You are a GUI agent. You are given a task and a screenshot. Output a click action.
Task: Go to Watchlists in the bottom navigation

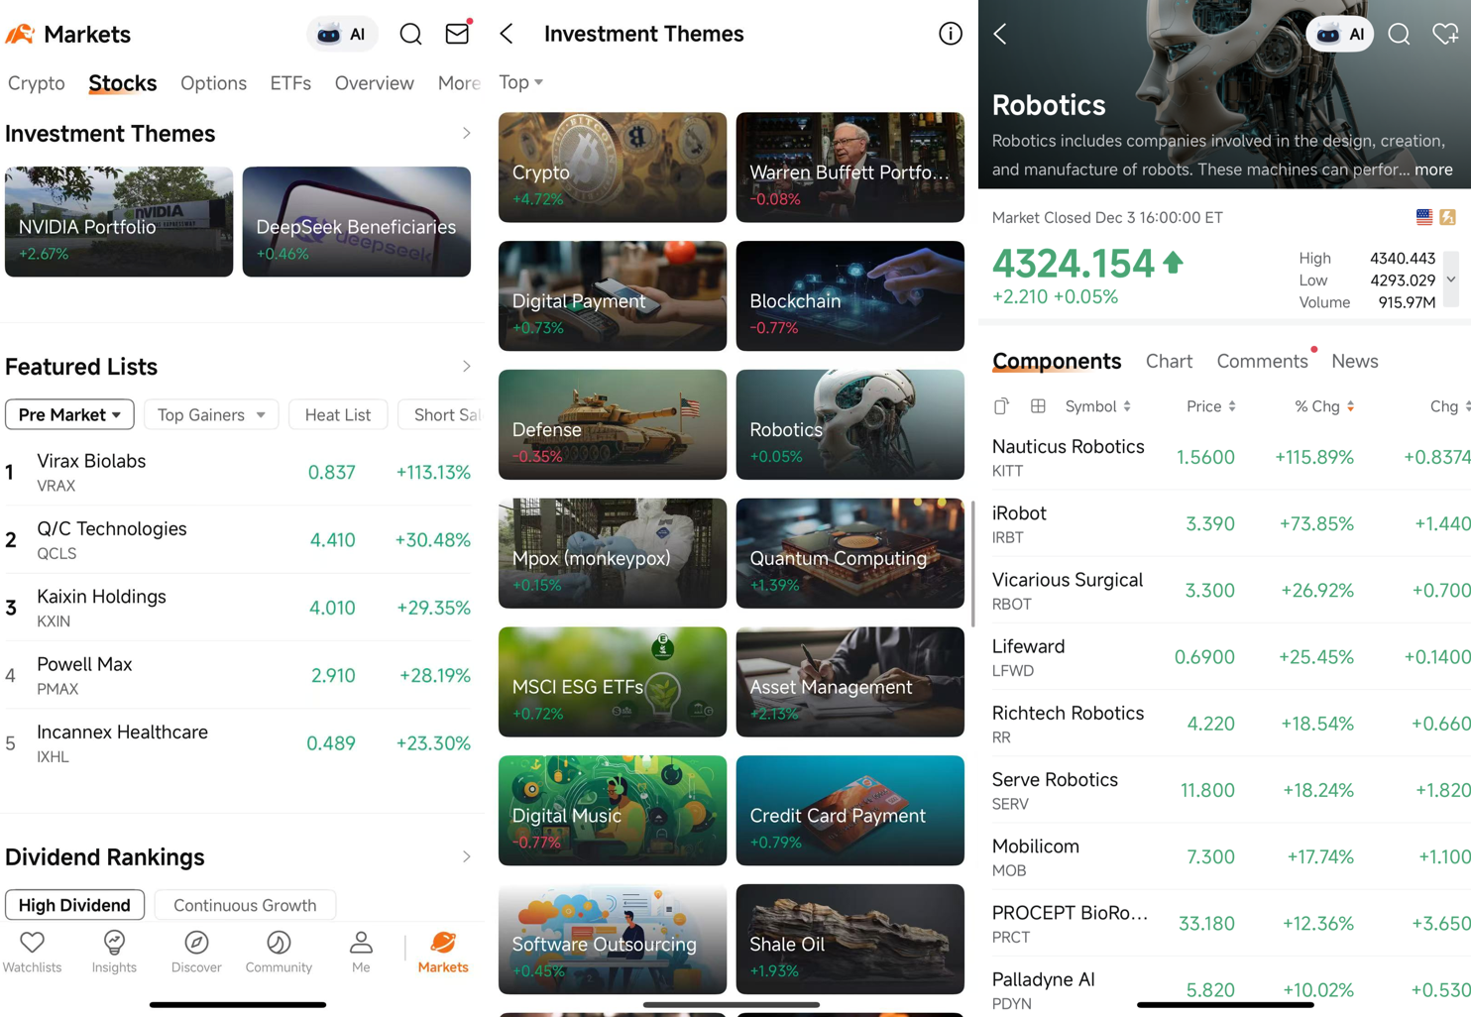[x=33, y=952]
